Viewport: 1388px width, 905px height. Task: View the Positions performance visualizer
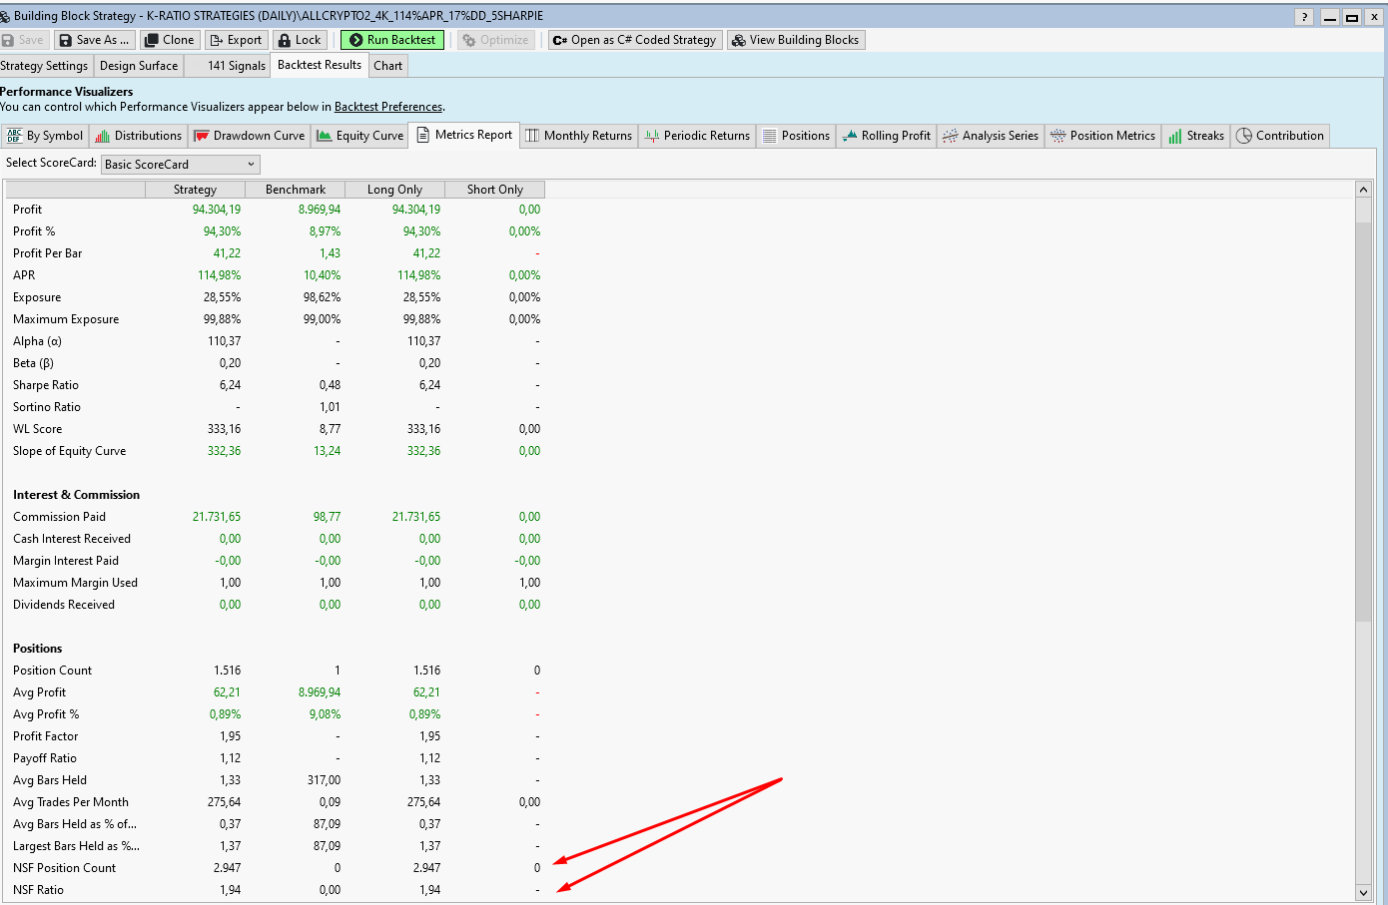[796, 135]
